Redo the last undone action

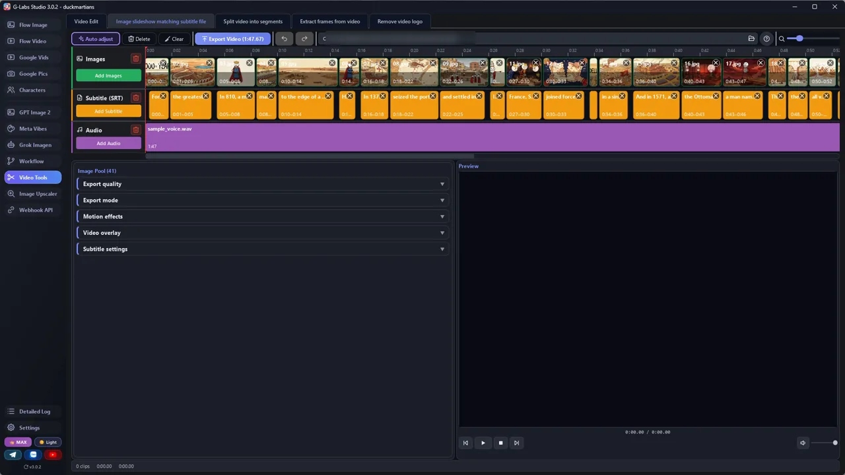pyautogui.click(x=304, y=39)
